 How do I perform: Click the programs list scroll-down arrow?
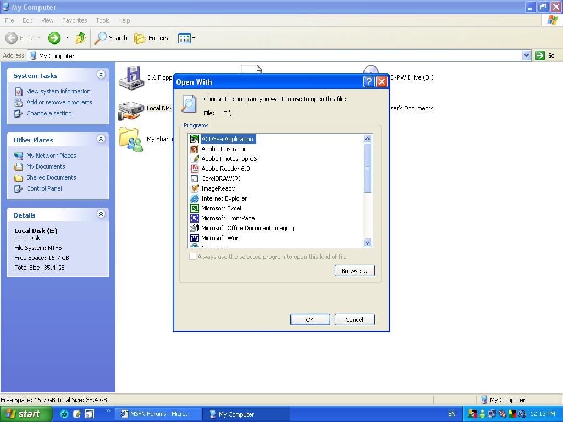click(x=367, y=242)
